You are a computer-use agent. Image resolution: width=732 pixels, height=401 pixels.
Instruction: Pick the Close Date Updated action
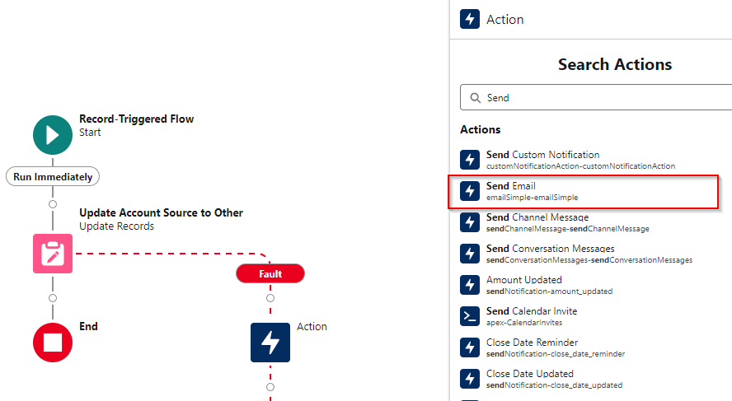(x=554, y=379)
